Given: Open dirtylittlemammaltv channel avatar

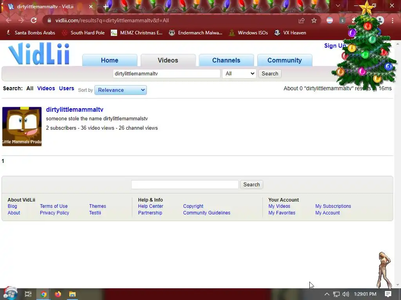Looking at the screenshot, I should point(22,127).
